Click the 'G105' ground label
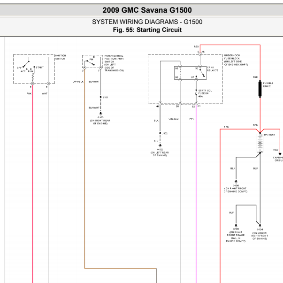Screen dimensions: 283x283 pos(236,229)
